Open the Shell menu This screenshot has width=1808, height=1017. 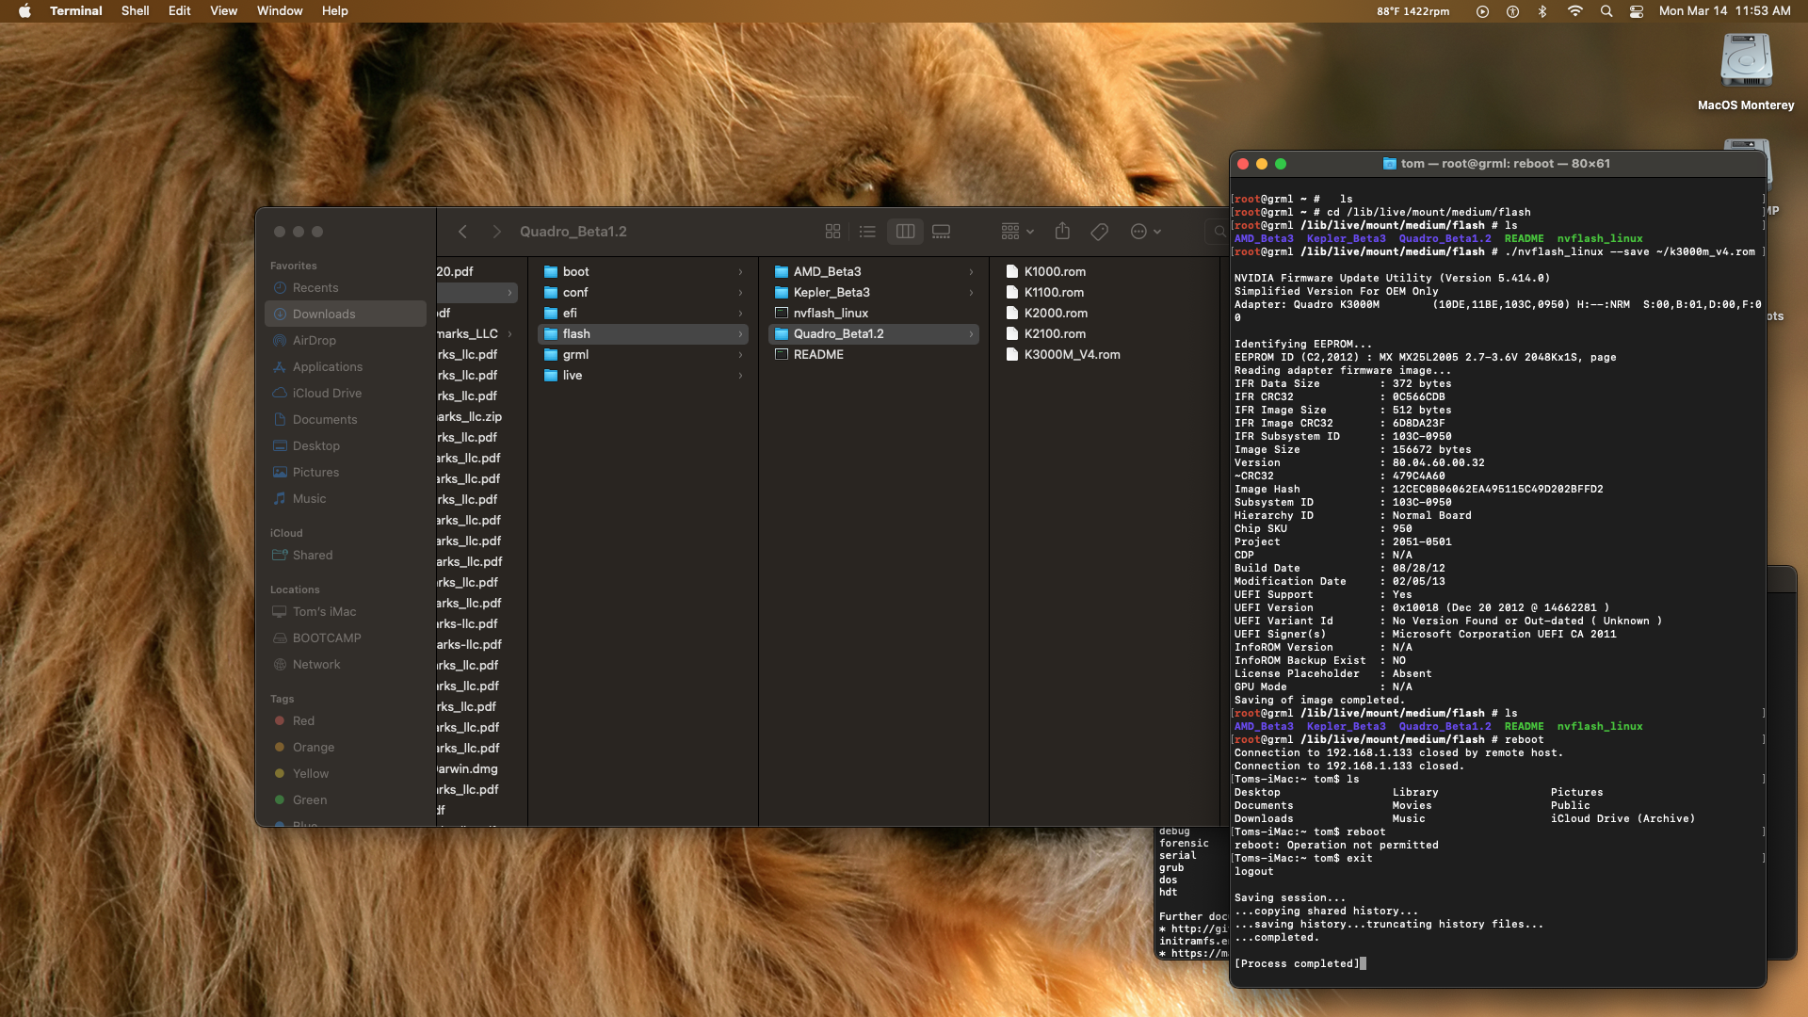135,11
